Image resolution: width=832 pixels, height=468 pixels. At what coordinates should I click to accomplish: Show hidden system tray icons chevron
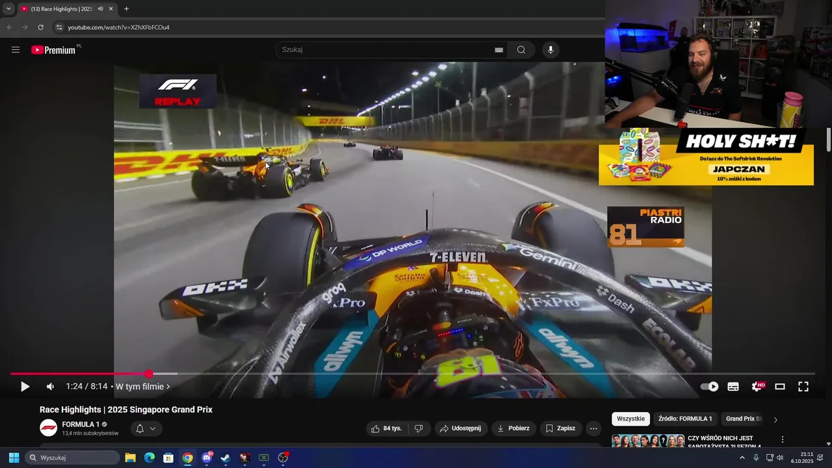(742, 458)
